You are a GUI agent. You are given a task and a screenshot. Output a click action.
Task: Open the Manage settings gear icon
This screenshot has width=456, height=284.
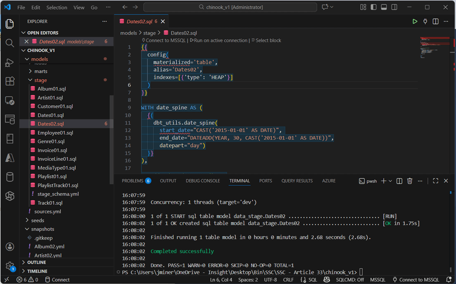(x=10, y=266)
